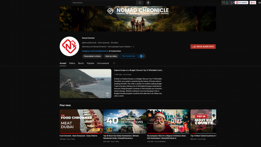261x147 pixels.
Task: Play the featured coastal road video thumbnail
Action: pos(86,83)
